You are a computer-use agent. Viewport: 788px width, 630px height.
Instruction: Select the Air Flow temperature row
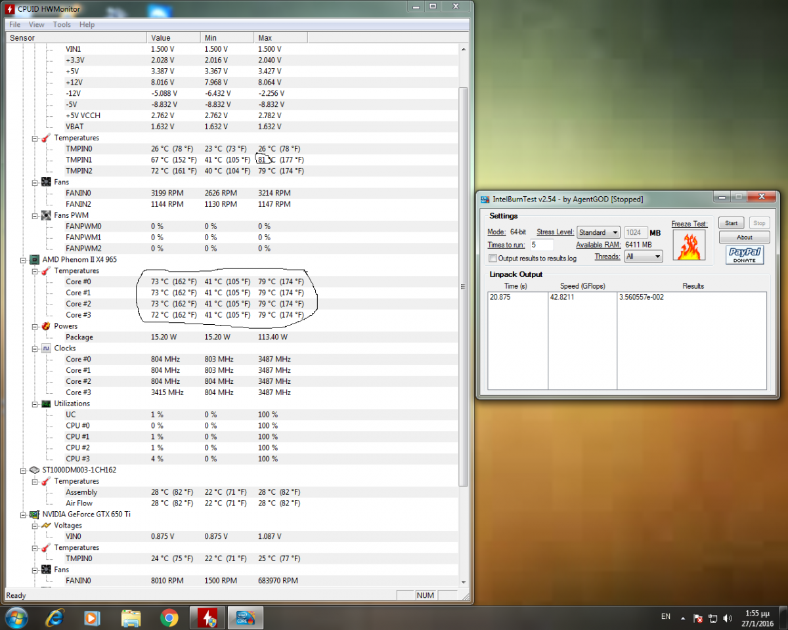coord(232,503)
